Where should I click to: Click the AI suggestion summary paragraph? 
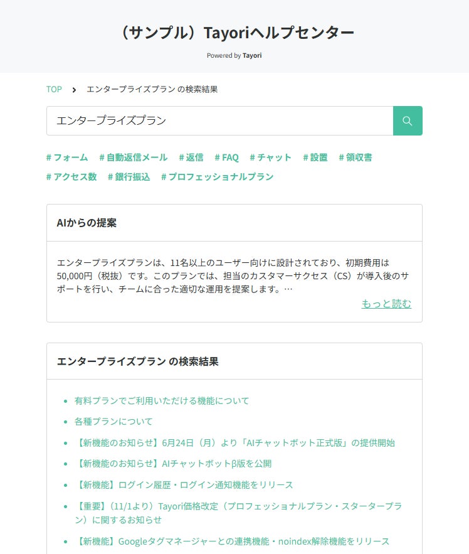point(233,276)
